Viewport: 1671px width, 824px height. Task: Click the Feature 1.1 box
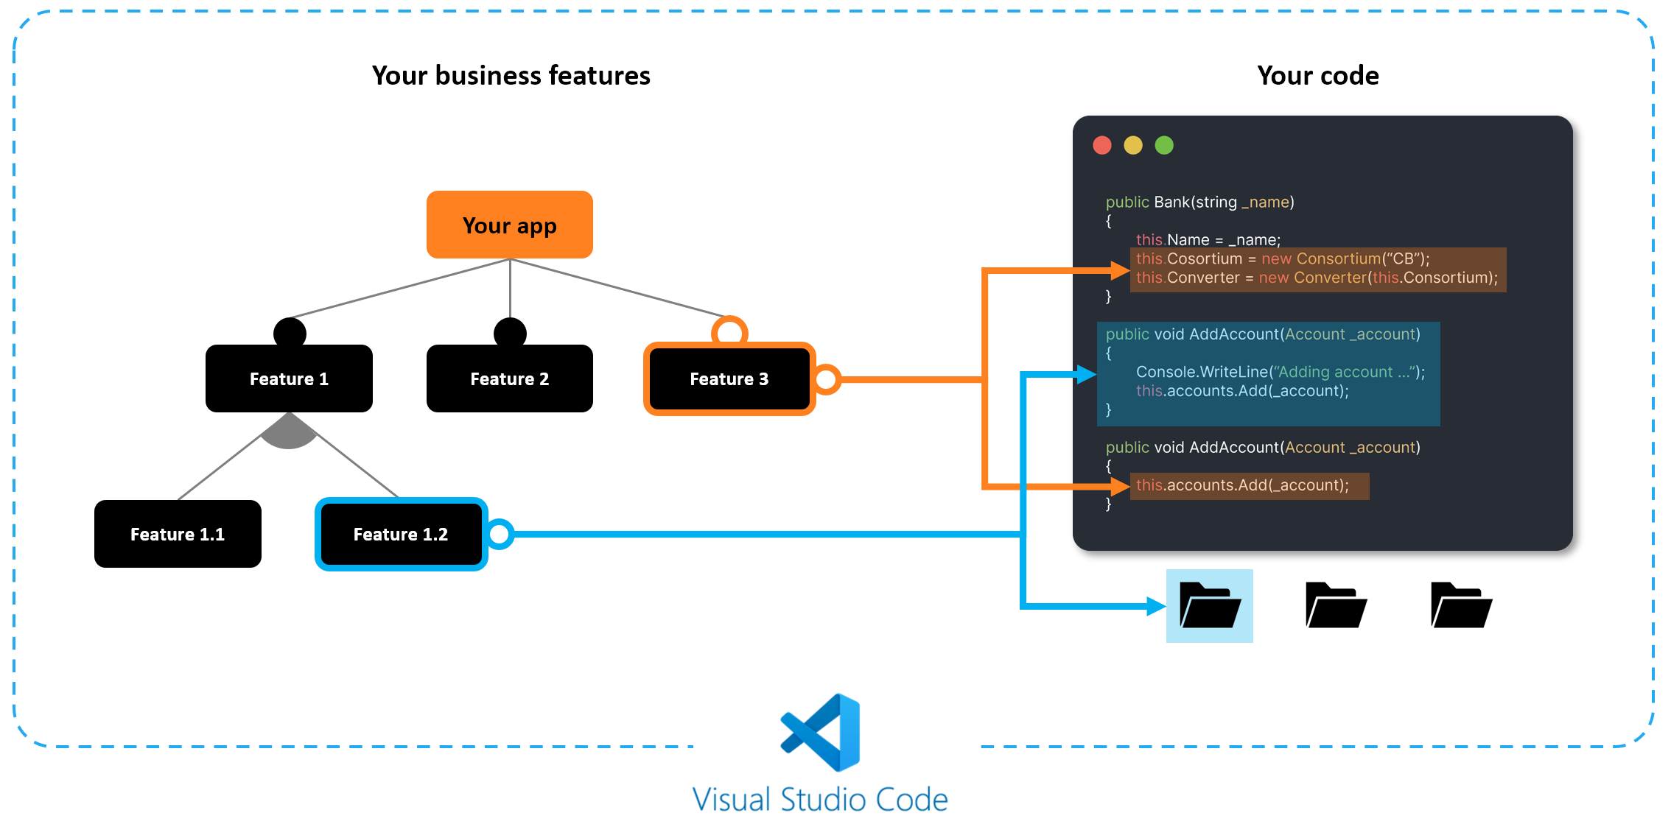click(x=178, y=534)
